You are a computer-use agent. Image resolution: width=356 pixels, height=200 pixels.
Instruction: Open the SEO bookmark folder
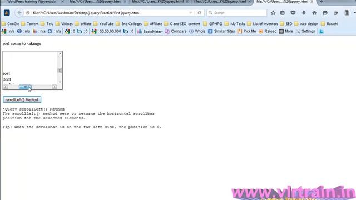286,24
